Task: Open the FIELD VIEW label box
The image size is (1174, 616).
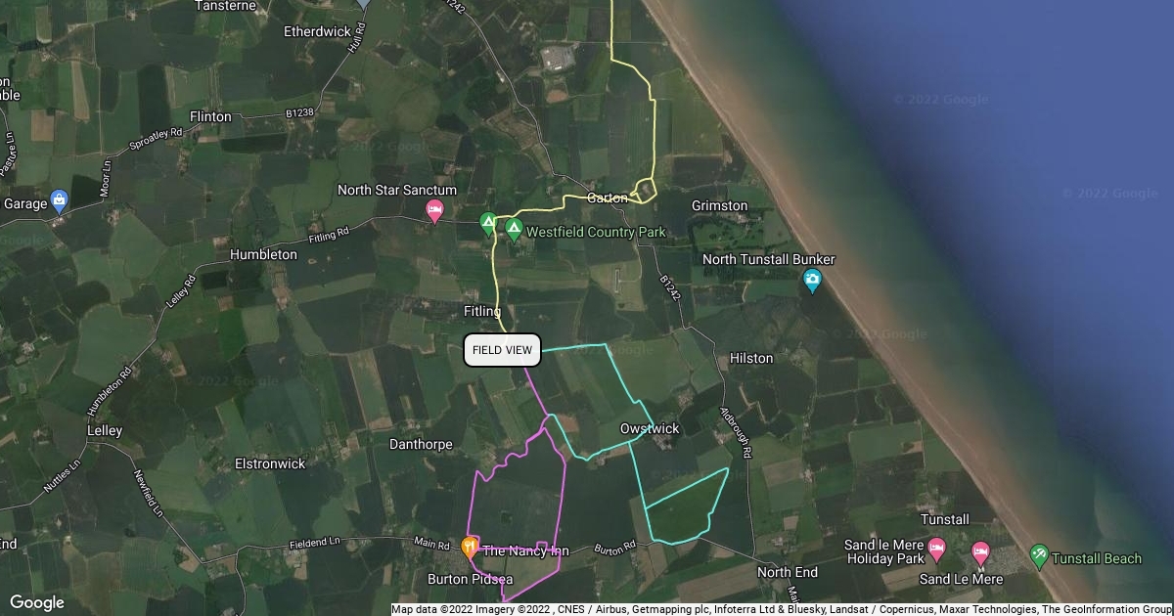Action: pyautogui.click(x=502, y=350)
